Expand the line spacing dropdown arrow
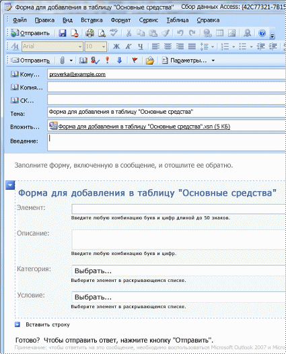286x354 pixels. point(213,46)
